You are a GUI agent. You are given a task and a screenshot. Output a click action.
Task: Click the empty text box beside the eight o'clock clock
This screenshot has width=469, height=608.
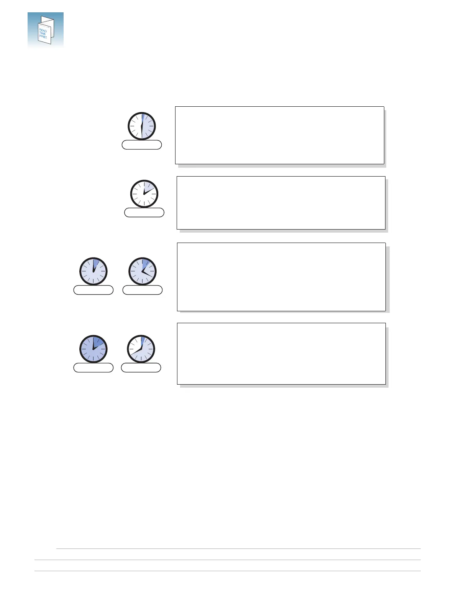281,354
